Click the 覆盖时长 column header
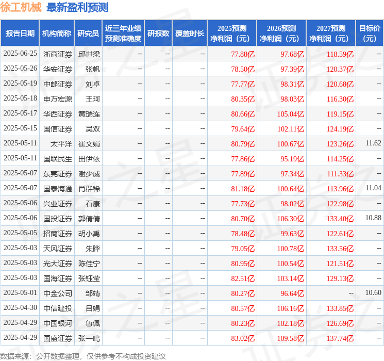384x361 pixels. pos(190,34)
